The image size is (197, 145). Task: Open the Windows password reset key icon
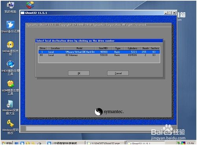point(10,127)
